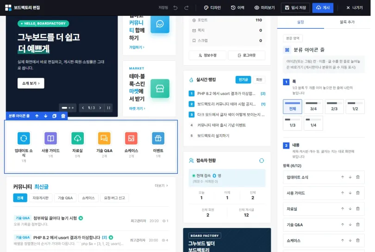The width and height of the screenshot is (375, 252).
Task: Select the 요청·버그 신고 filter tab
Action: [114, 198]
